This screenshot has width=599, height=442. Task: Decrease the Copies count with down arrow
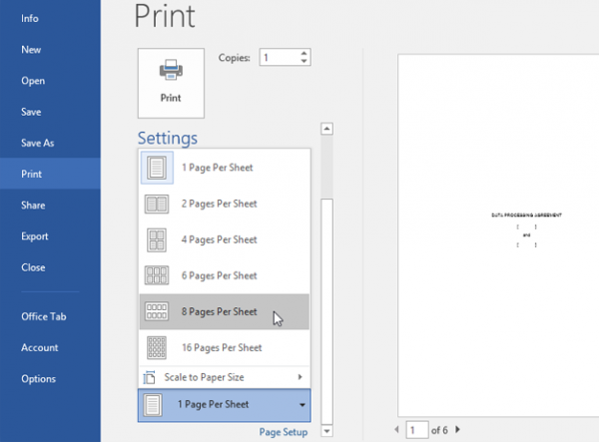click(x=303, y=61)
